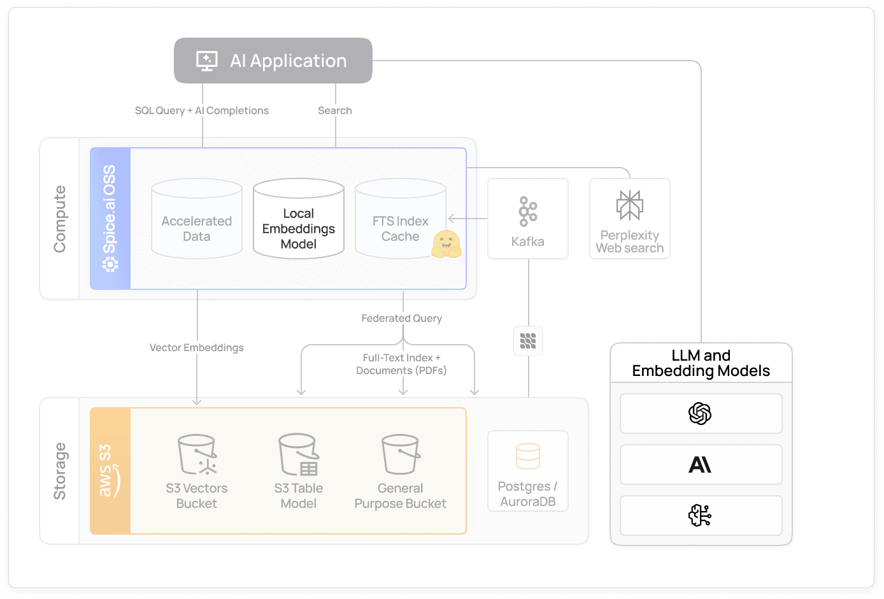The width and height of the screenshot is (884, 599).
Task: Open the Postgres / AuroraDB node
Action: (x=527, y=470)
